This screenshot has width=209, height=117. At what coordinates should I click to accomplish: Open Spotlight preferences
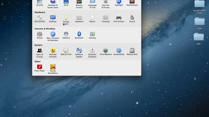coord(119,3)
